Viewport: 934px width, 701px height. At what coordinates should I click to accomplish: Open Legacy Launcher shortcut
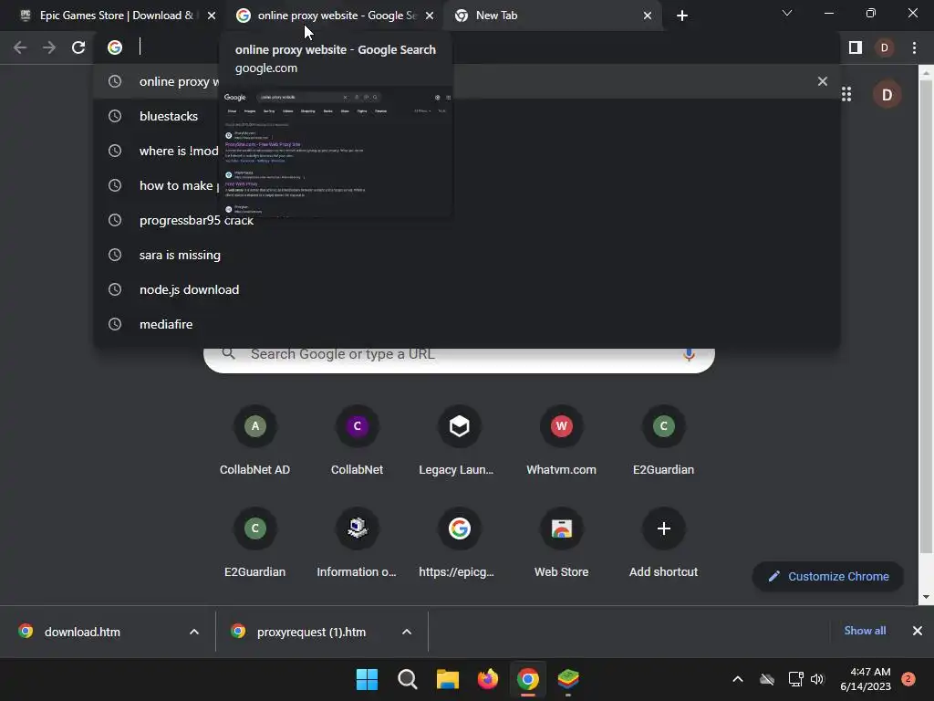pos(460,441)
